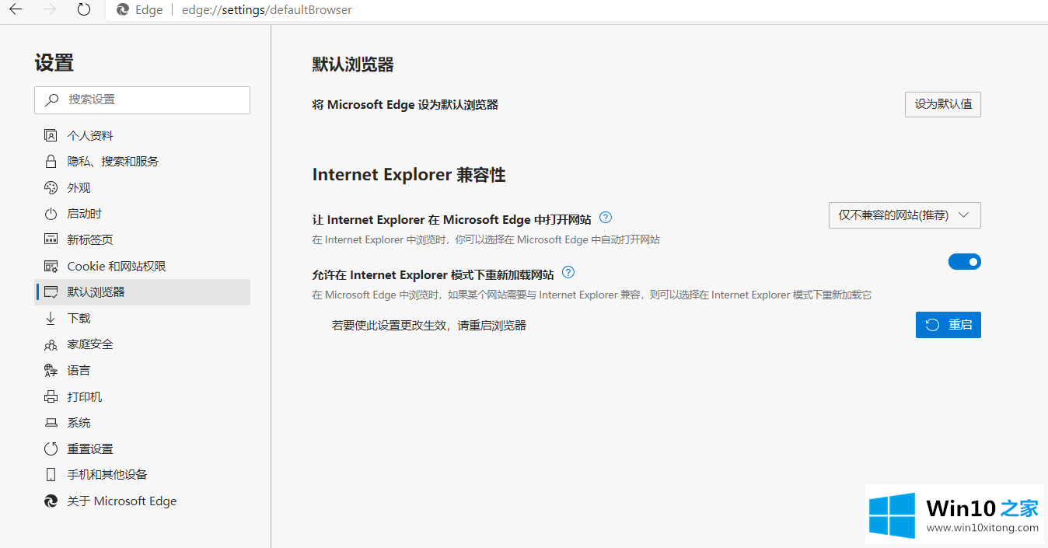Click the 家庭安全 family icon
Image resolution: width=1048 pixels, height=548 pixels.
click(x=51, y=344)
